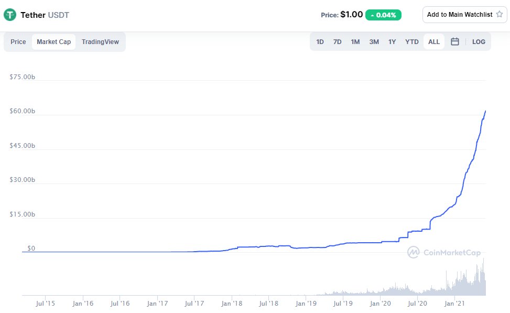Click the tallest volume bar in the histogram
This screenshot has height=313, width=510.
pos(483,276)
